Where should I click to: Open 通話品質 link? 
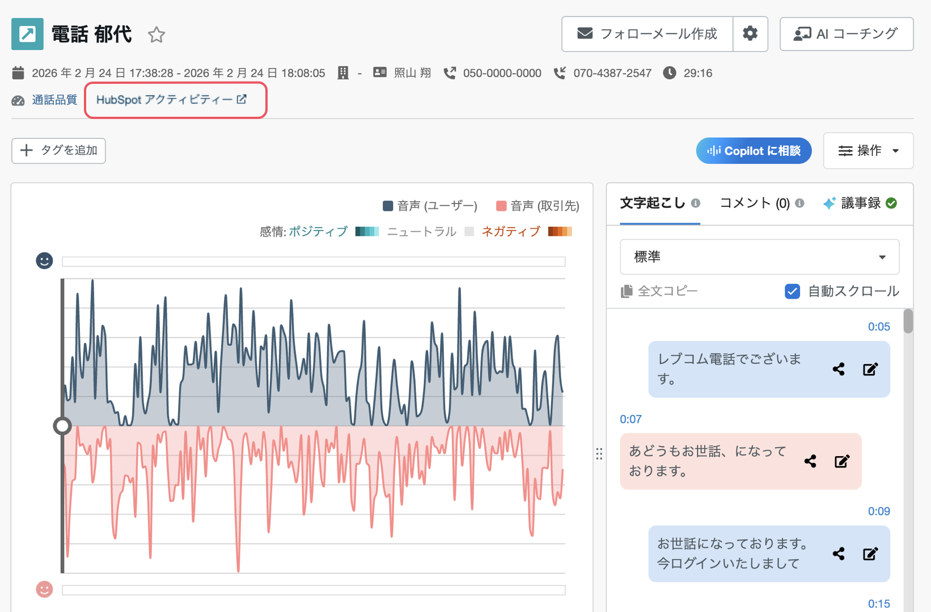tap(54, 100)
